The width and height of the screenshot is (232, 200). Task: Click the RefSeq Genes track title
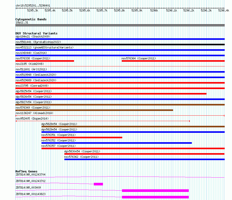[x=26, y=171]
